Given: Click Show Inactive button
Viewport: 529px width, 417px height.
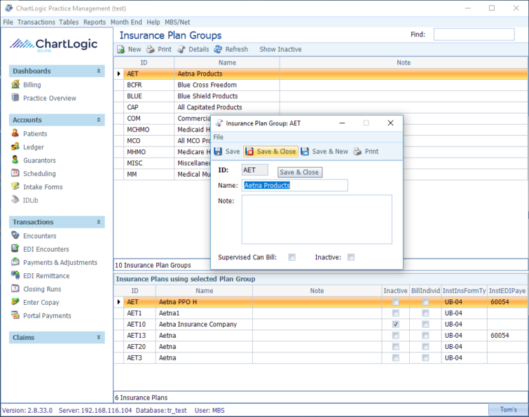Looking at the screenshot, I should click(x=280, y=50).
